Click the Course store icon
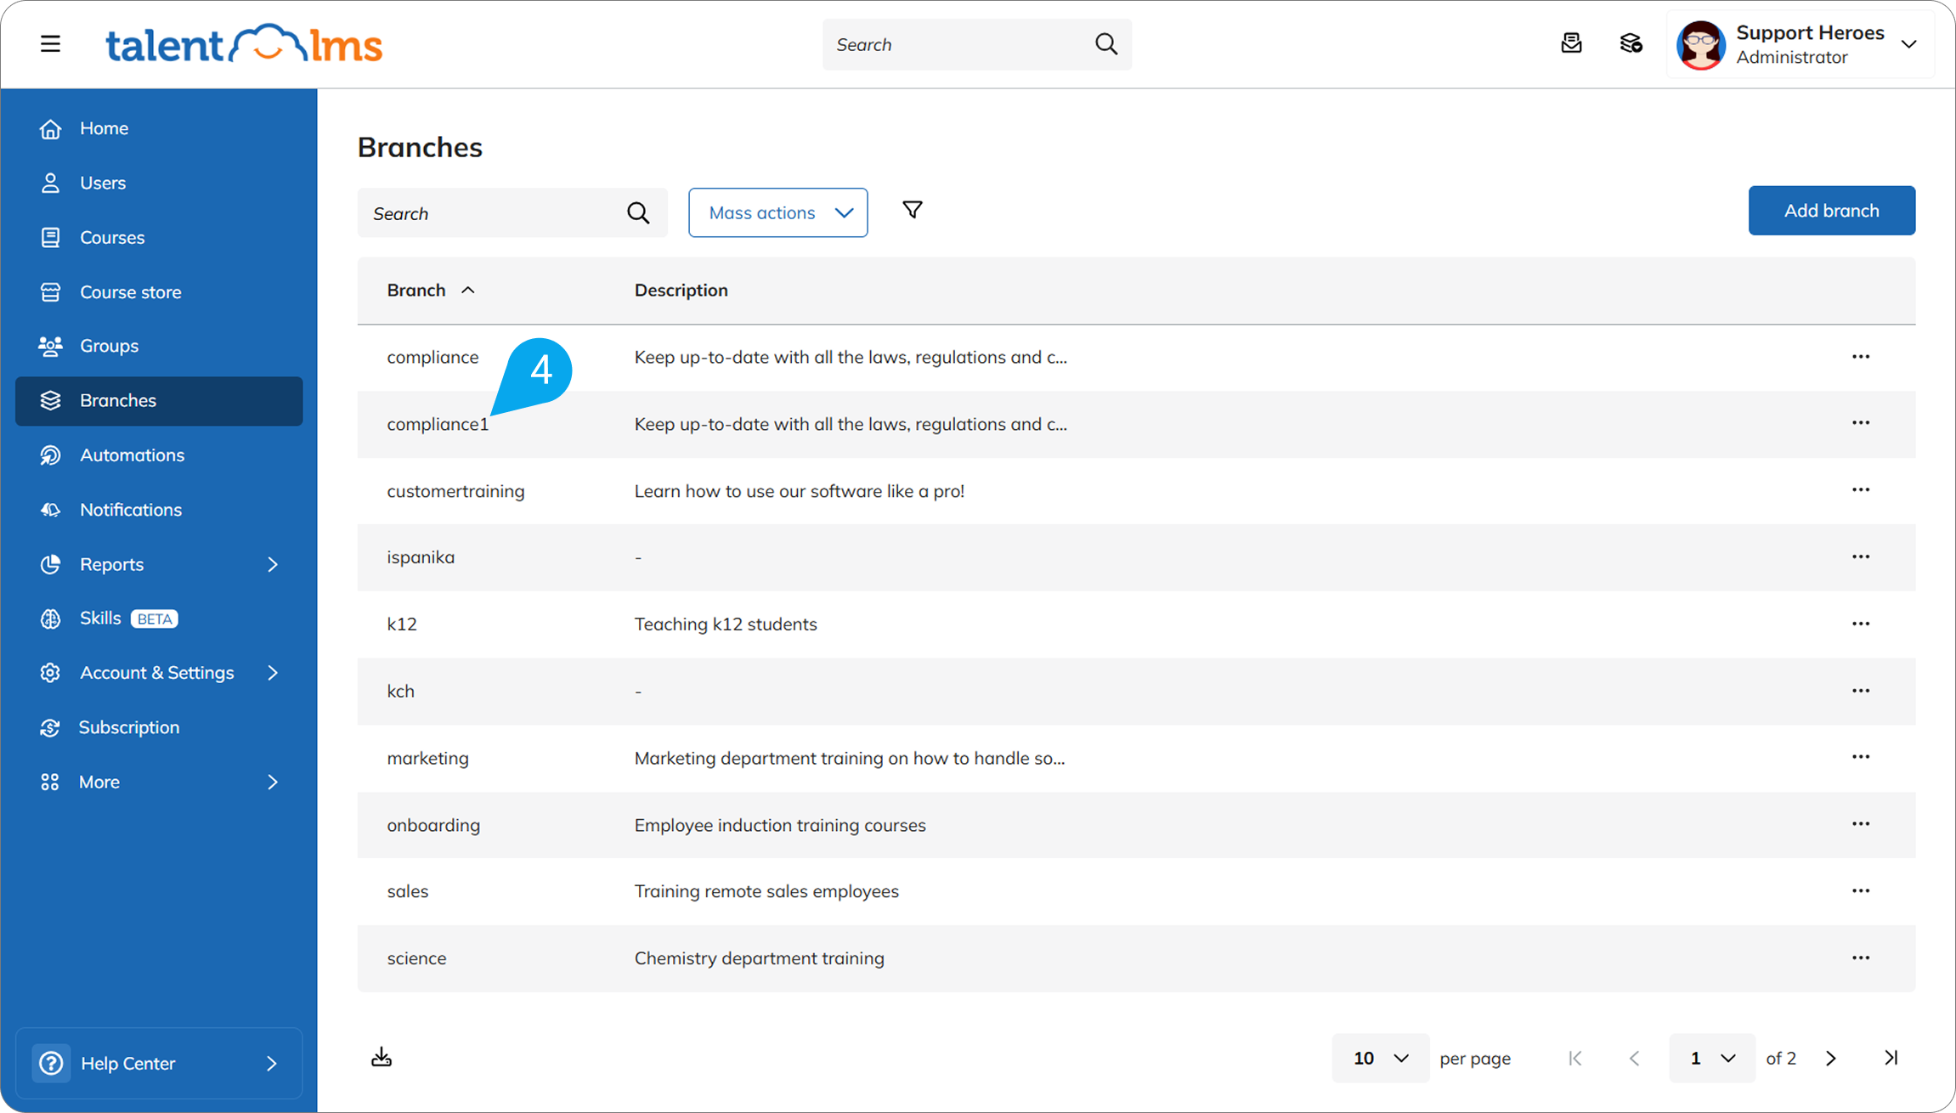The width and height of the screenshot is (1956, 1113). 50,291
